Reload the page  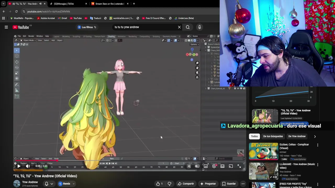coord(16,11)
